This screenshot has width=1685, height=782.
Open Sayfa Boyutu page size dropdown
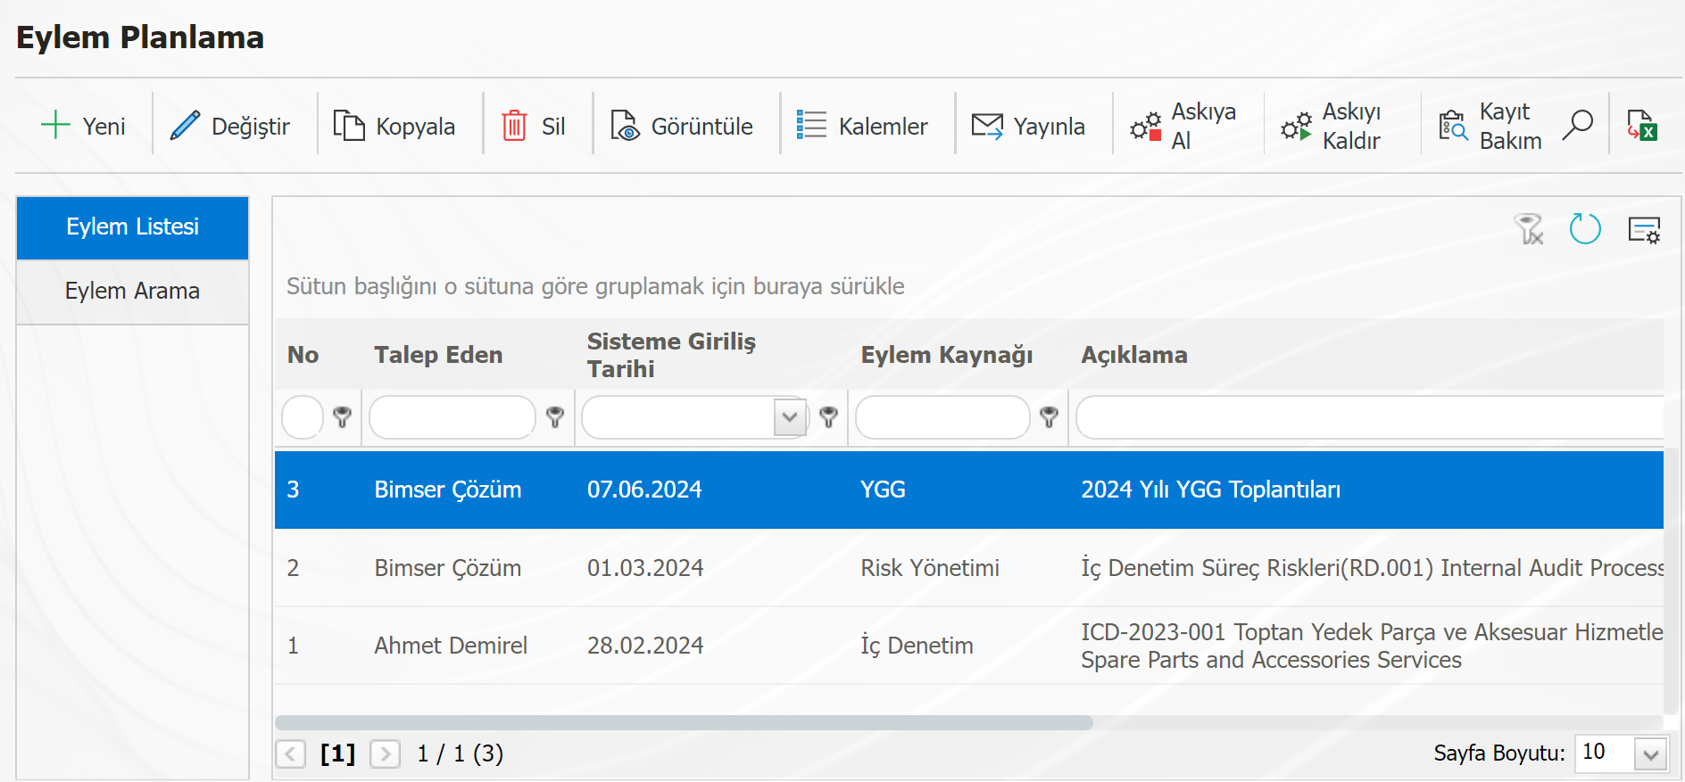(1651, 754)
